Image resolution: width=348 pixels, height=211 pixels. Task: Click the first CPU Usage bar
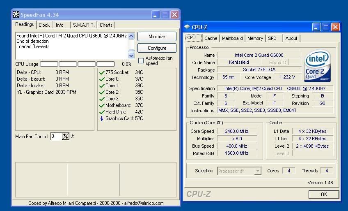pos(49,64)
